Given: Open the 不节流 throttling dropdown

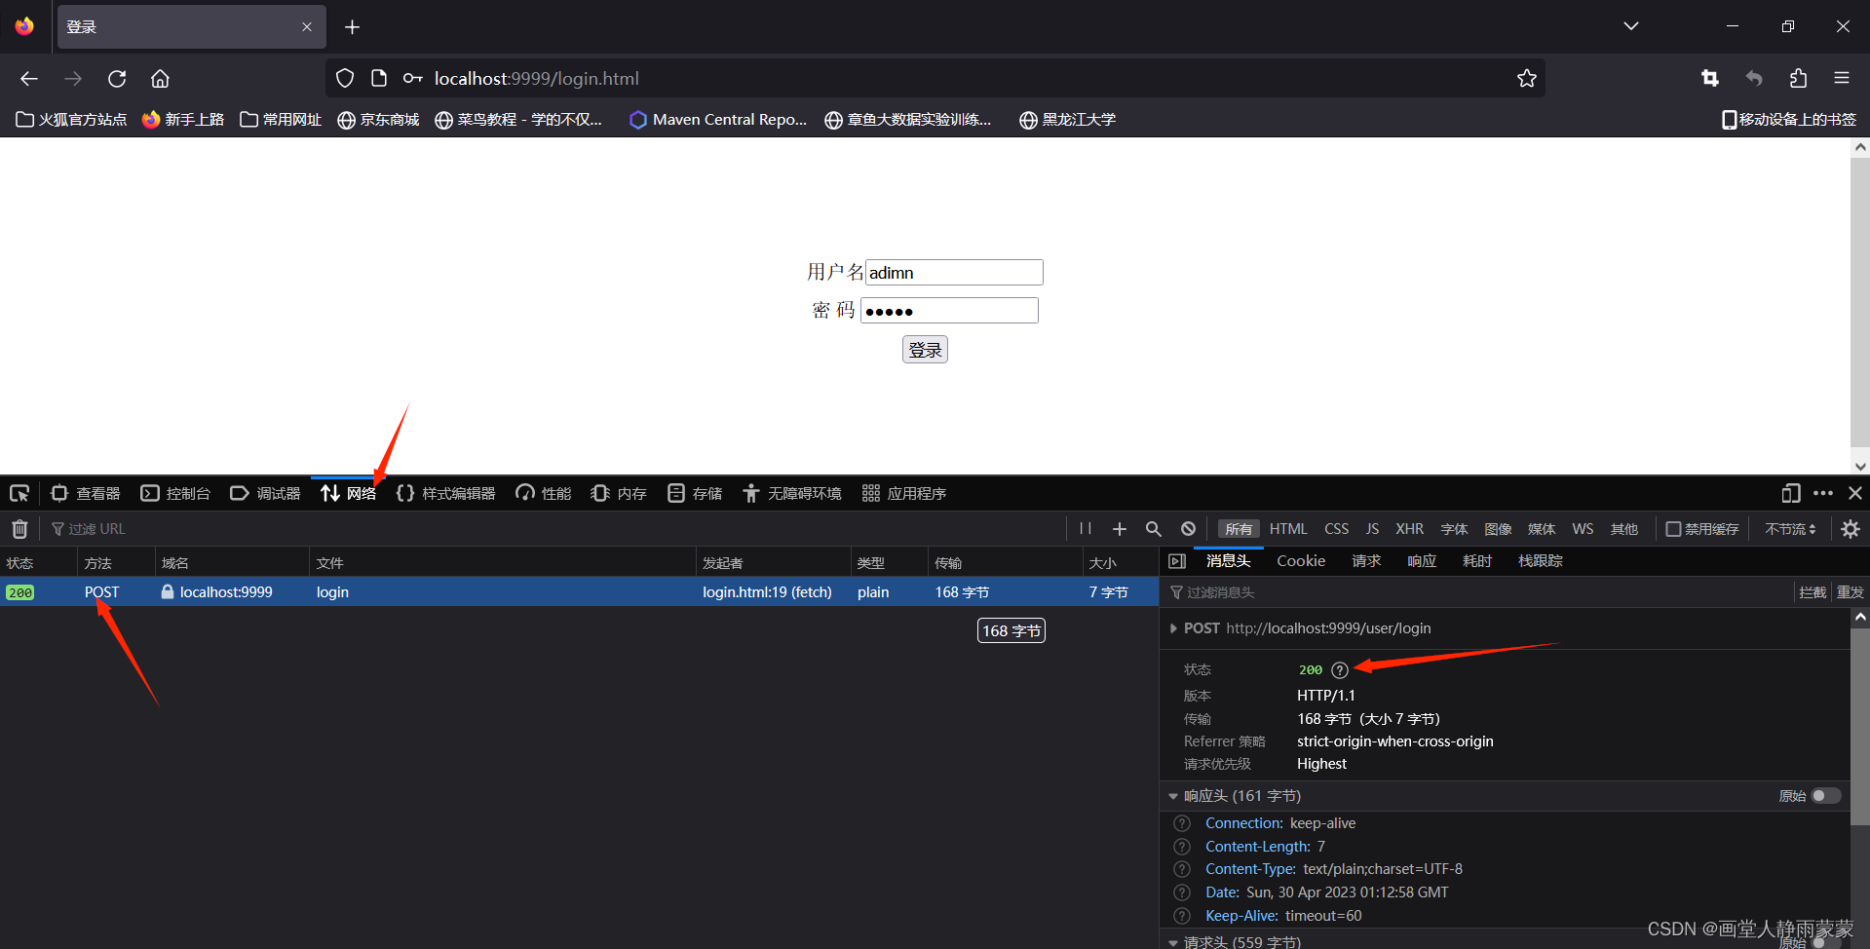Looking at the screenshot, I should [x=1790, y=528].
